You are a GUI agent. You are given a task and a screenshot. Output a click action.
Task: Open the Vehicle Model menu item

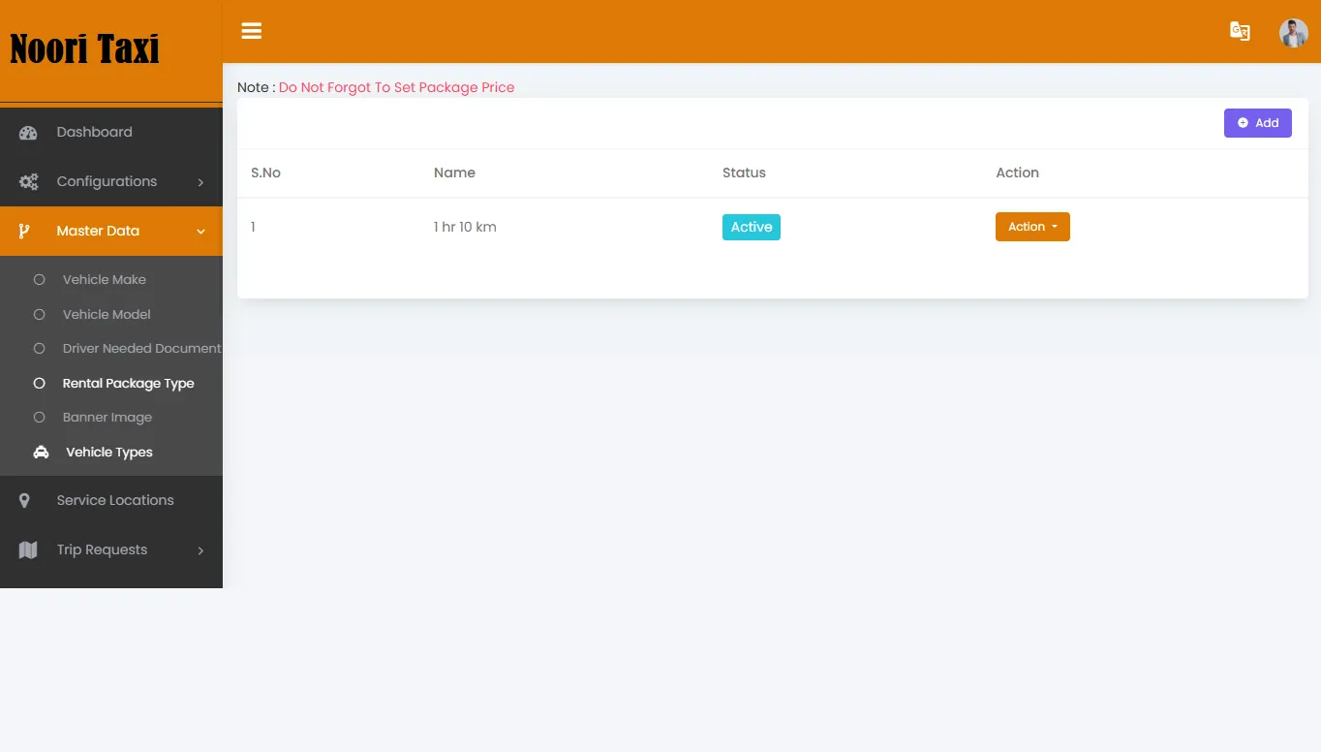coord(107,314)
